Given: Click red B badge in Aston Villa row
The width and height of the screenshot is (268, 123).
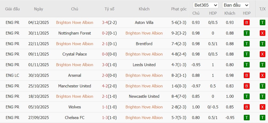Looking at the screenshot, I should [246, 23].
